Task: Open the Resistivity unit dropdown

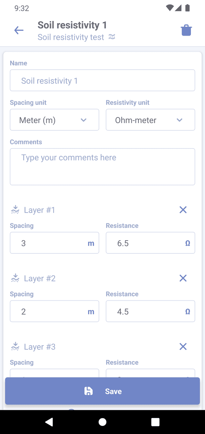Action: (150, 120)
